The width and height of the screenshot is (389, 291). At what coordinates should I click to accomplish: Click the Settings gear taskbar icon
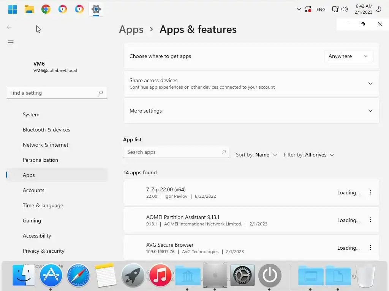point(96,9)
